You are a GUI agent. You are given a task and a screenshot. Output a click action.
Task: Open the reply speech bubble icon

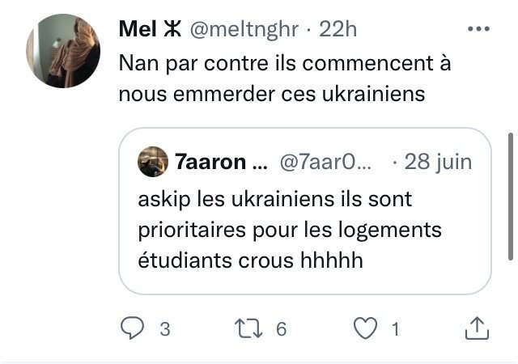[132, 328]
